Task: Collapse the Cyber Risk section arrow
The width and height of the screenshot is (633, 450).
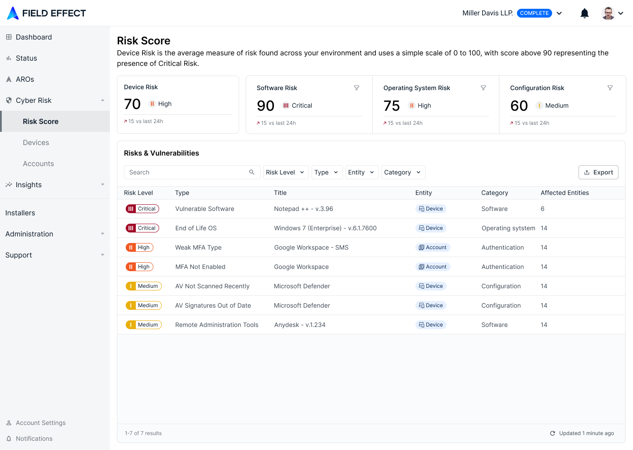Action: pos(102,100)
